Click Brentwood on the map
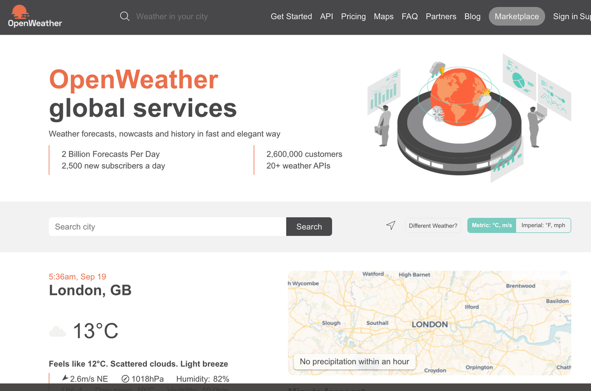The height and width of the screenshot is (391, 591). click(x=521, y=286)
